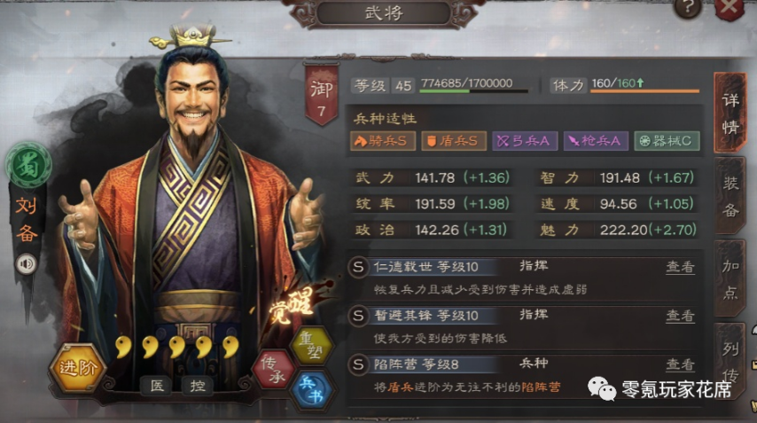This screenshot has height=423, width=757.
Task: Select the 骑兵S troop aptitude badge
Action: click(x=383, y=141)
